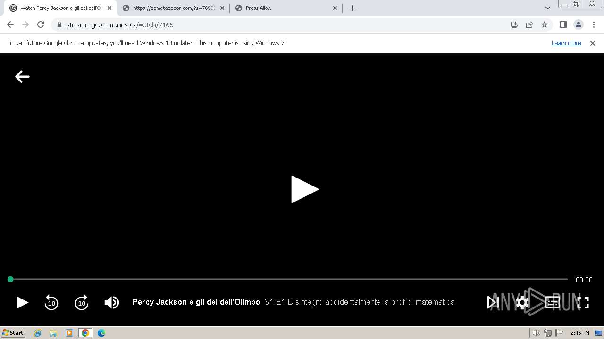
Task: Open Windows Media Player from taskbar
Action: click(x=69, y=333)
